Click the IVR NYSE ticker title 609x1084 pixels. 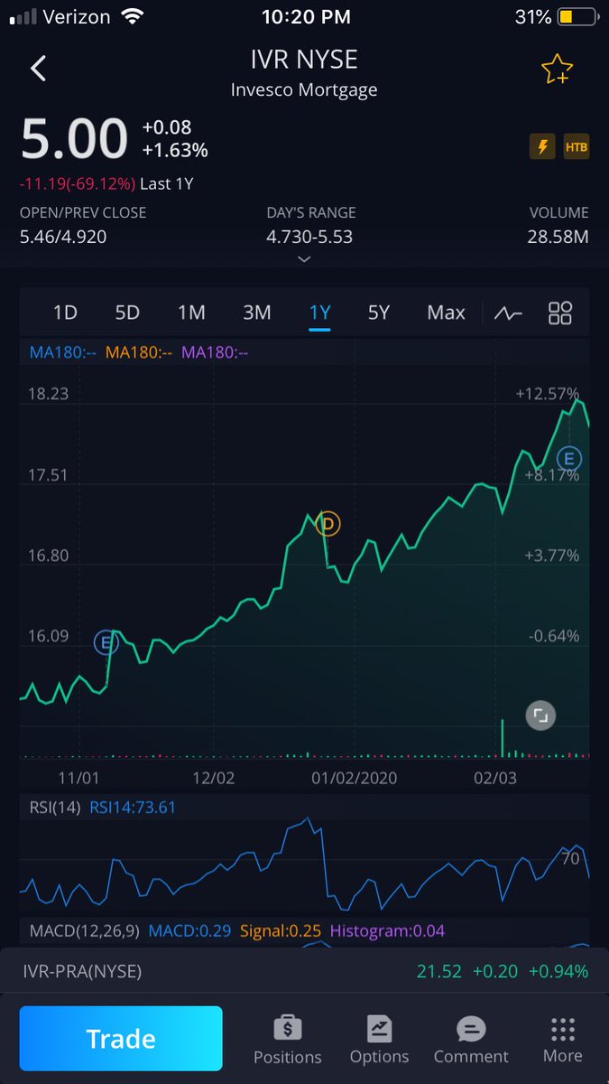(x=304, y=60)
